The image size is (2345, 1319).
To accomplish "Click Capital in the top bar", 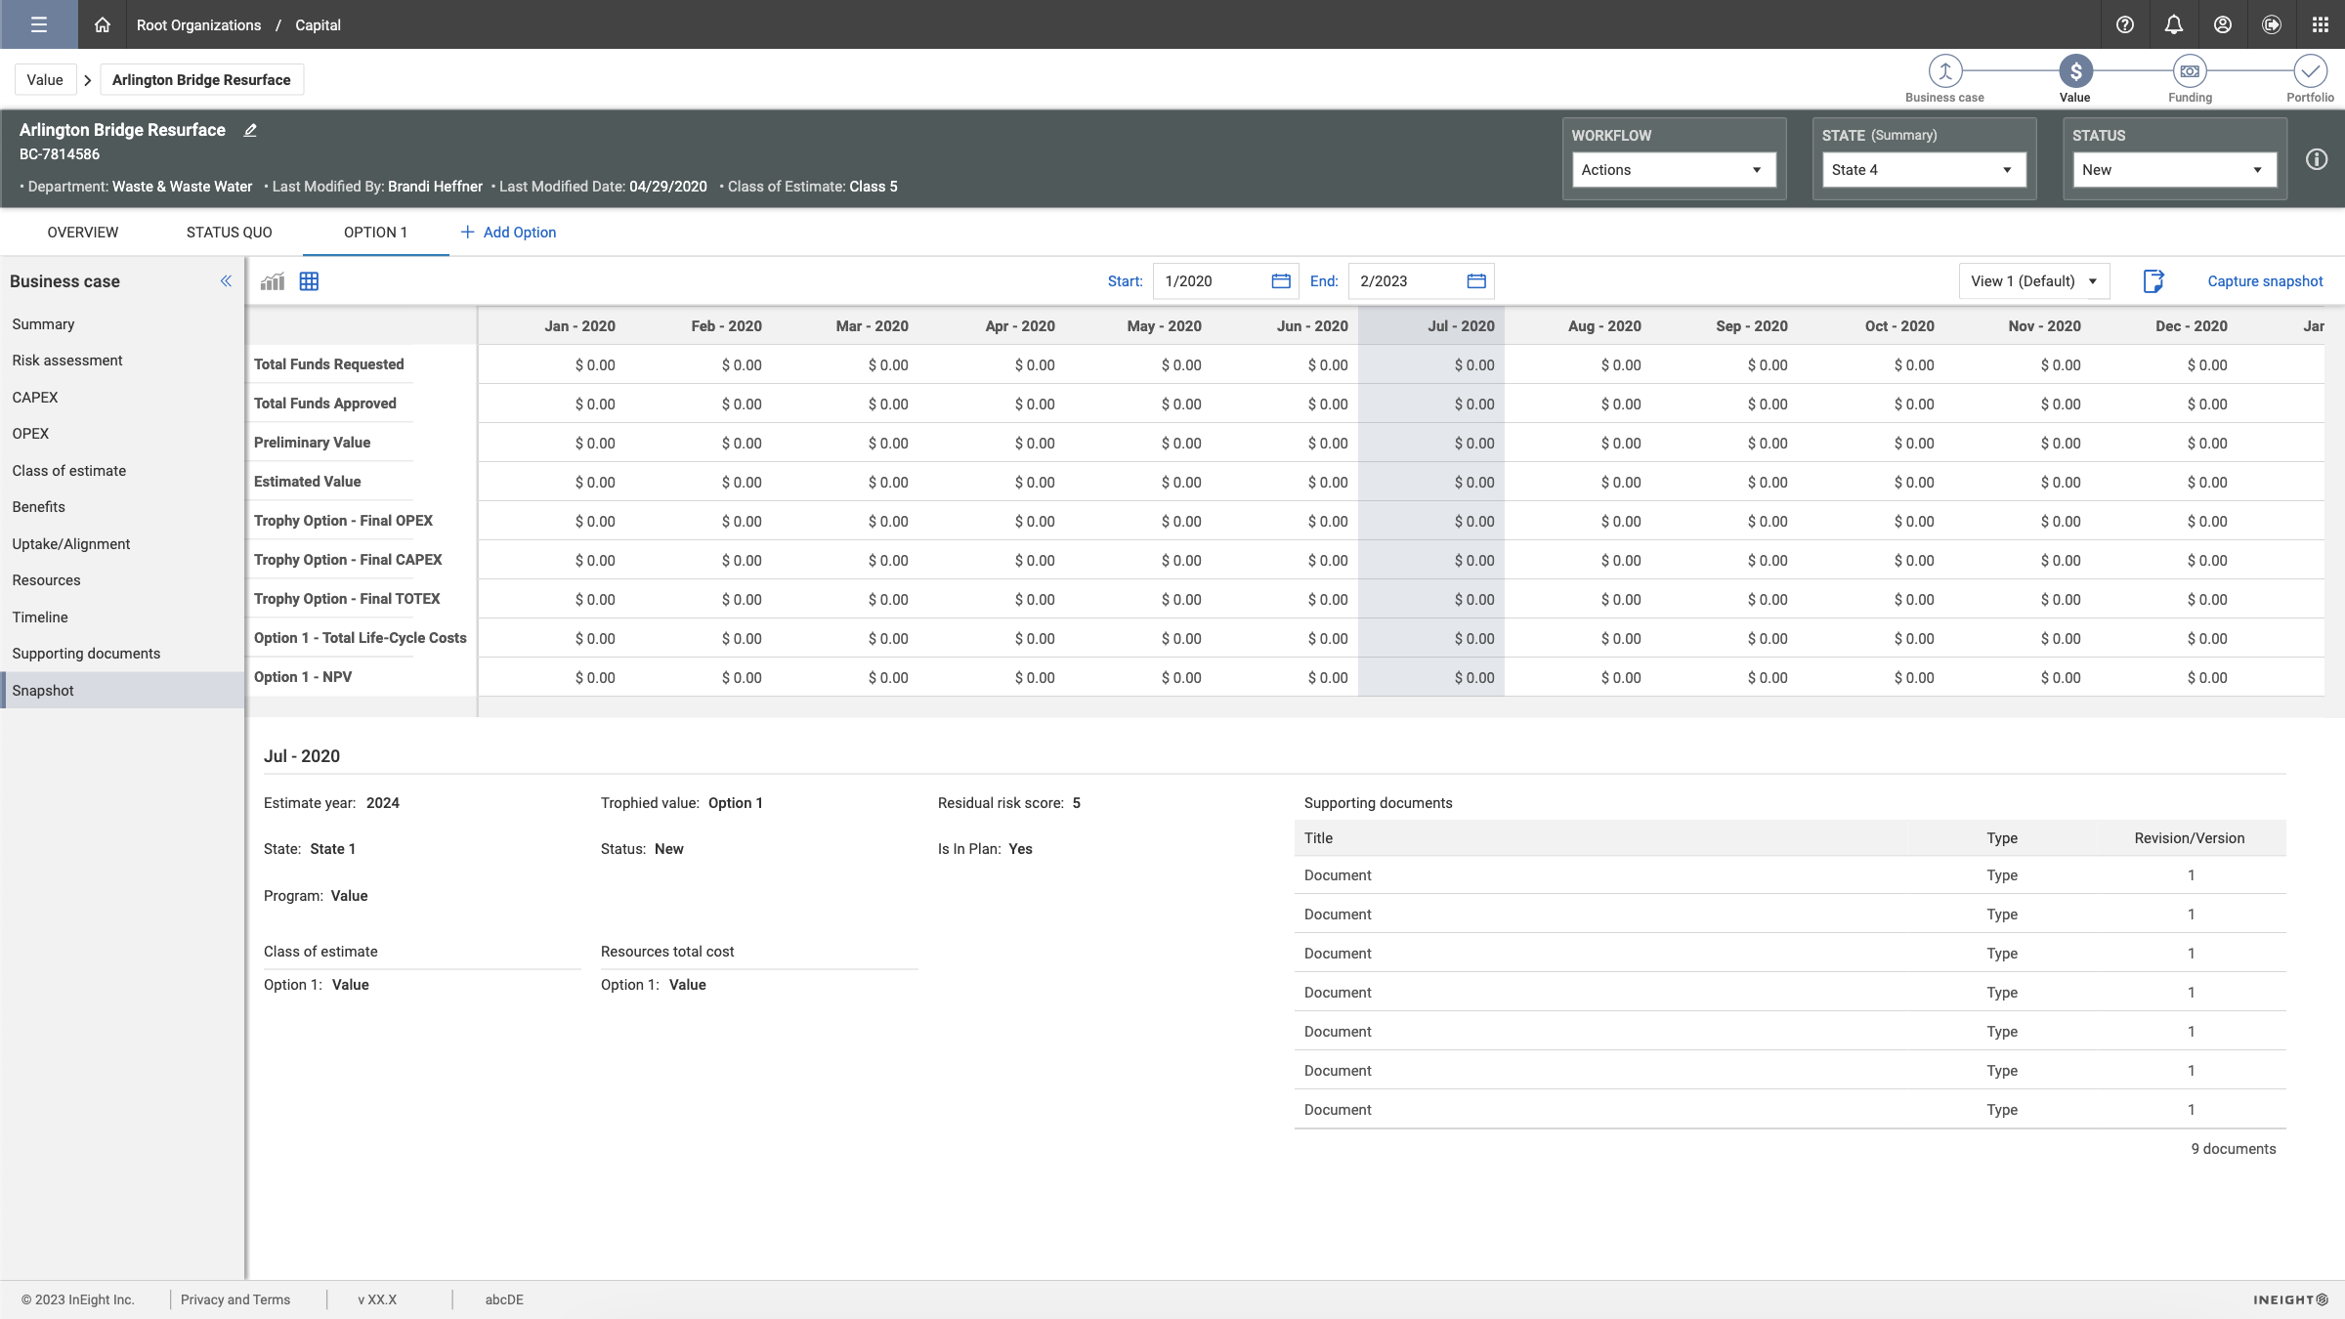I will click(x=318, y=25).
